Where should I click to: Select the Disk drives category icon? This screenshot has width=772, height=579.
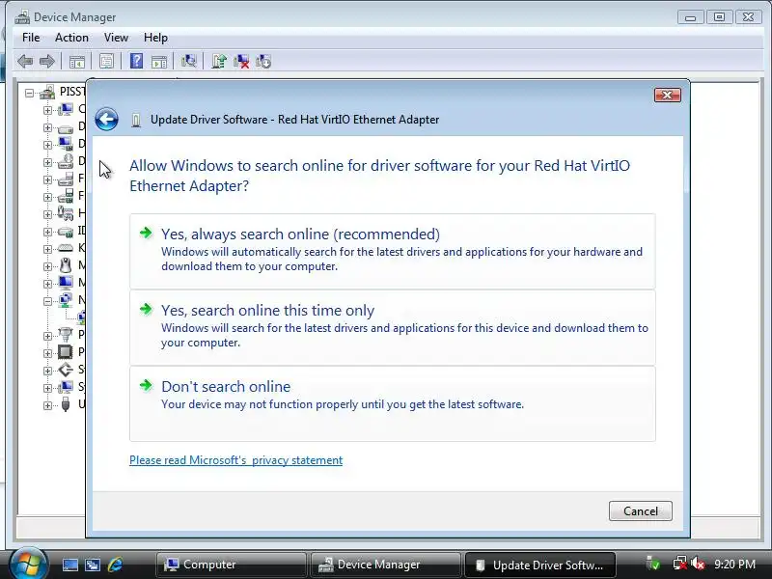click(x=65, y=127)
